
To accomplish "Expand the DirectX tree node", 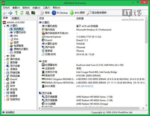I will [4, 79].
